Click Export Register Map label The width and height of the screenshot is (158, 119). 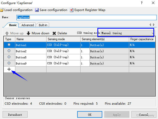[90, 10]
